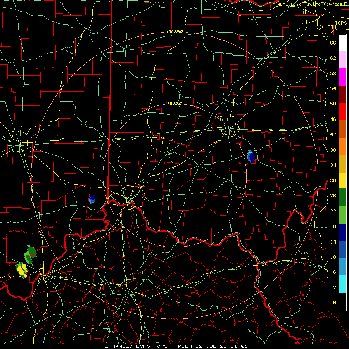The height and width of the screenshot is (349, 349).
Task: Click the 'NEXLAB-College of DuPage' credit text
Action: click(311, 4)
